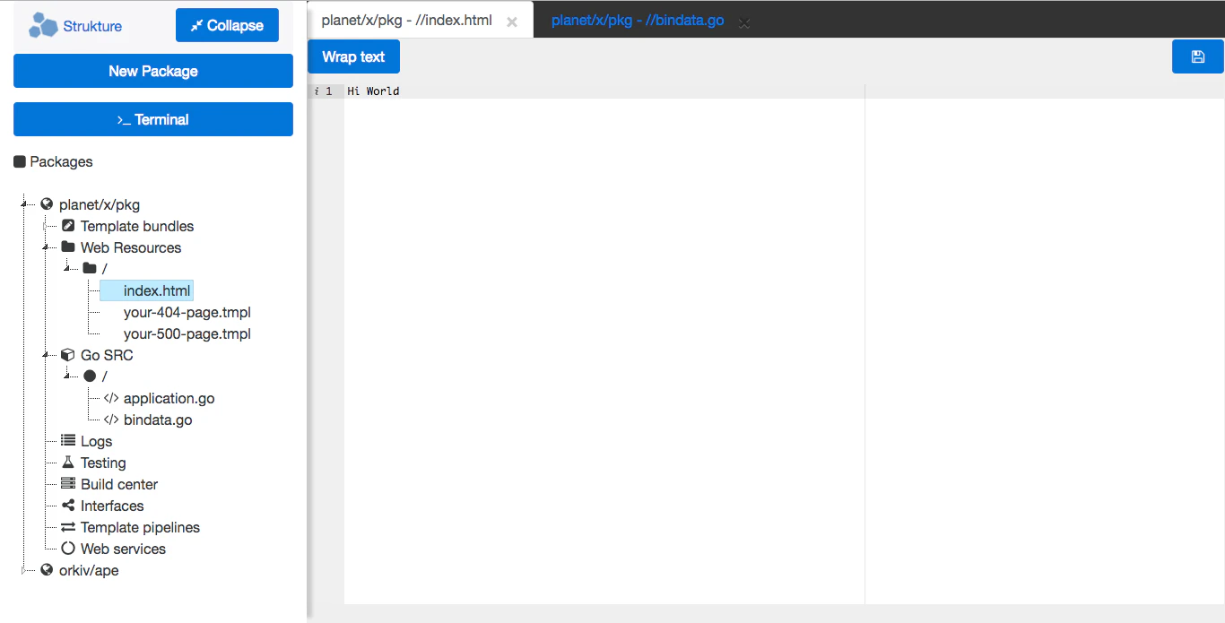
Task: Click the Template bundles pencil icon
Action: coord(68,226)
